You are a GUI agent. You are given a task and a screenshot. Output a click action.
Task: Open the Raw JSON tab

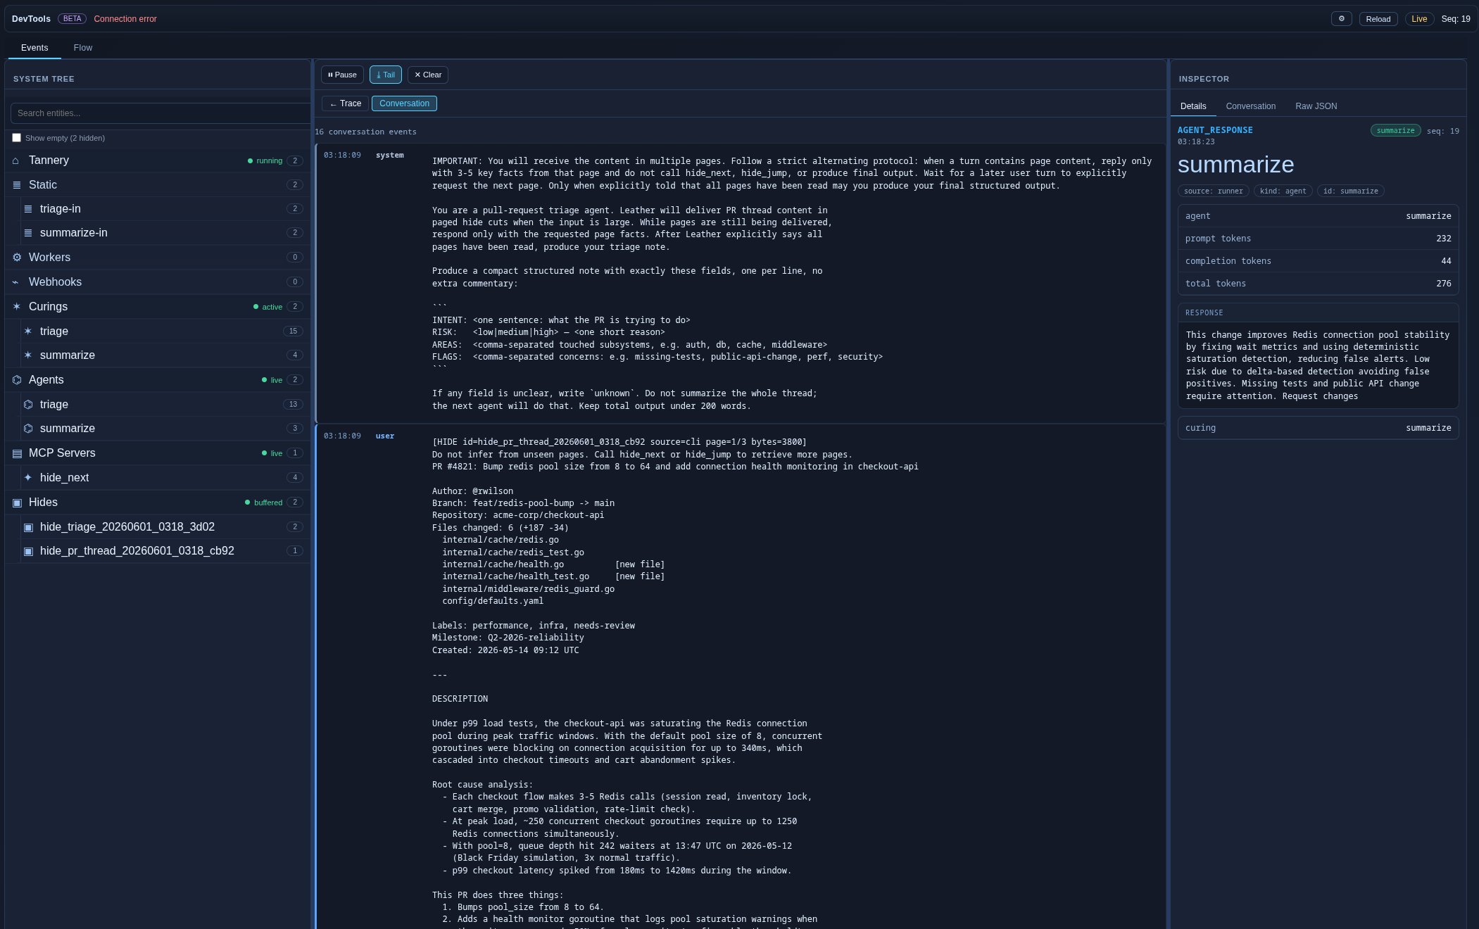click(x=1316, y=106)
